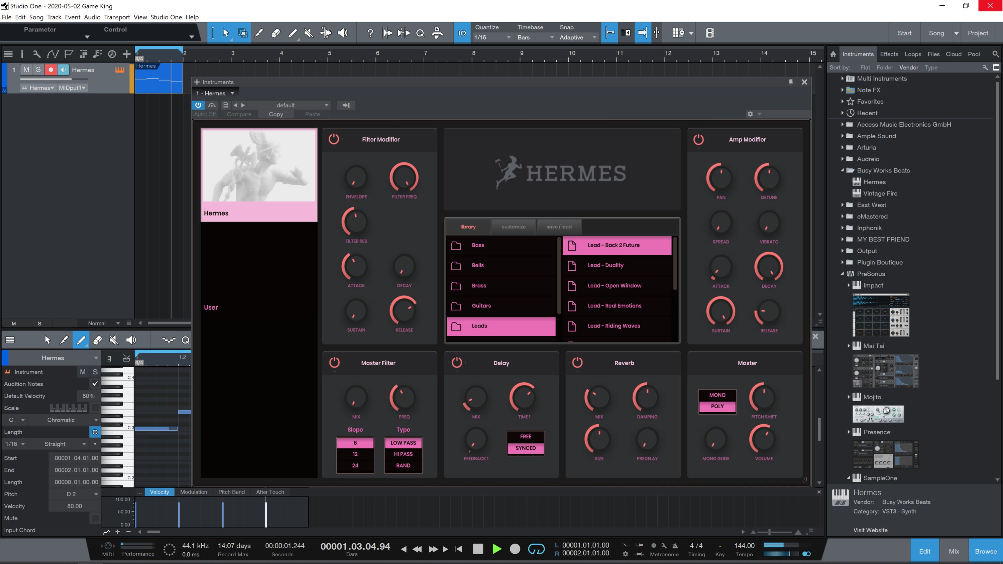
Task: Click the master VOLUME knob
Action: click(764, 439)
